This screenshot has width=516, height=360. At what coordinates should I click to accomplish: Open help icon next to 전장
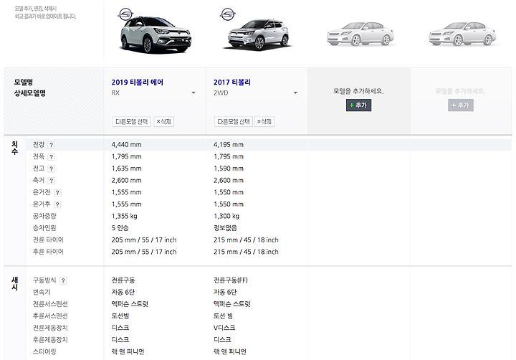[51, 145]
